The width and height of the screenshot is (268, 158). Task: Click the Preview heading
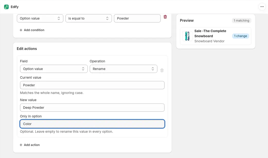tap(187, 20)
